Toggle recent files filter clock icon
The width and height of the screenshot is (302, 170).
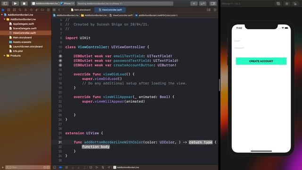point(45,167)
